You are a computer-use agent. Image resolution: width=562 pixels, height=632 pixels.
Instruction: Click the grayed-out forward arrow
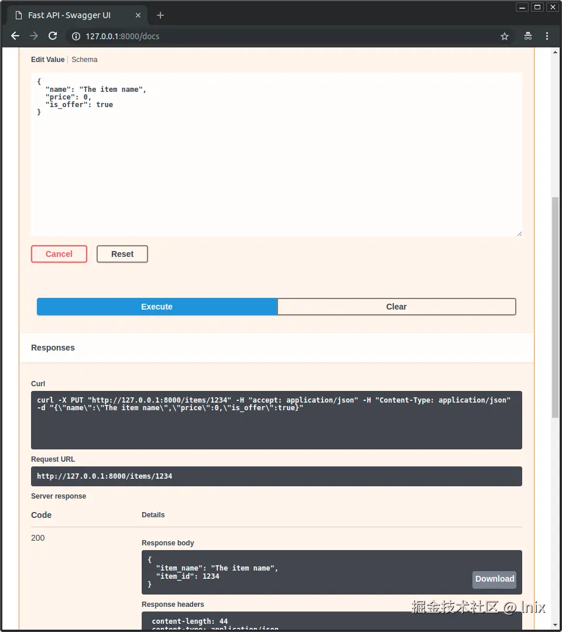33,36
